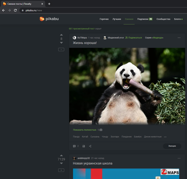
Task: Upvote the 'Новая украинская школа' post
Action: (61, 156)
